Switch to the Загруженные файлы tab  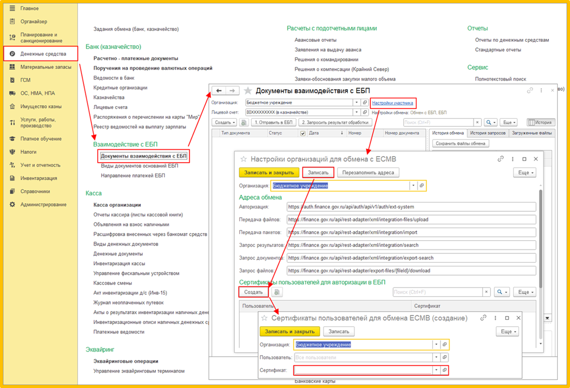532,133
